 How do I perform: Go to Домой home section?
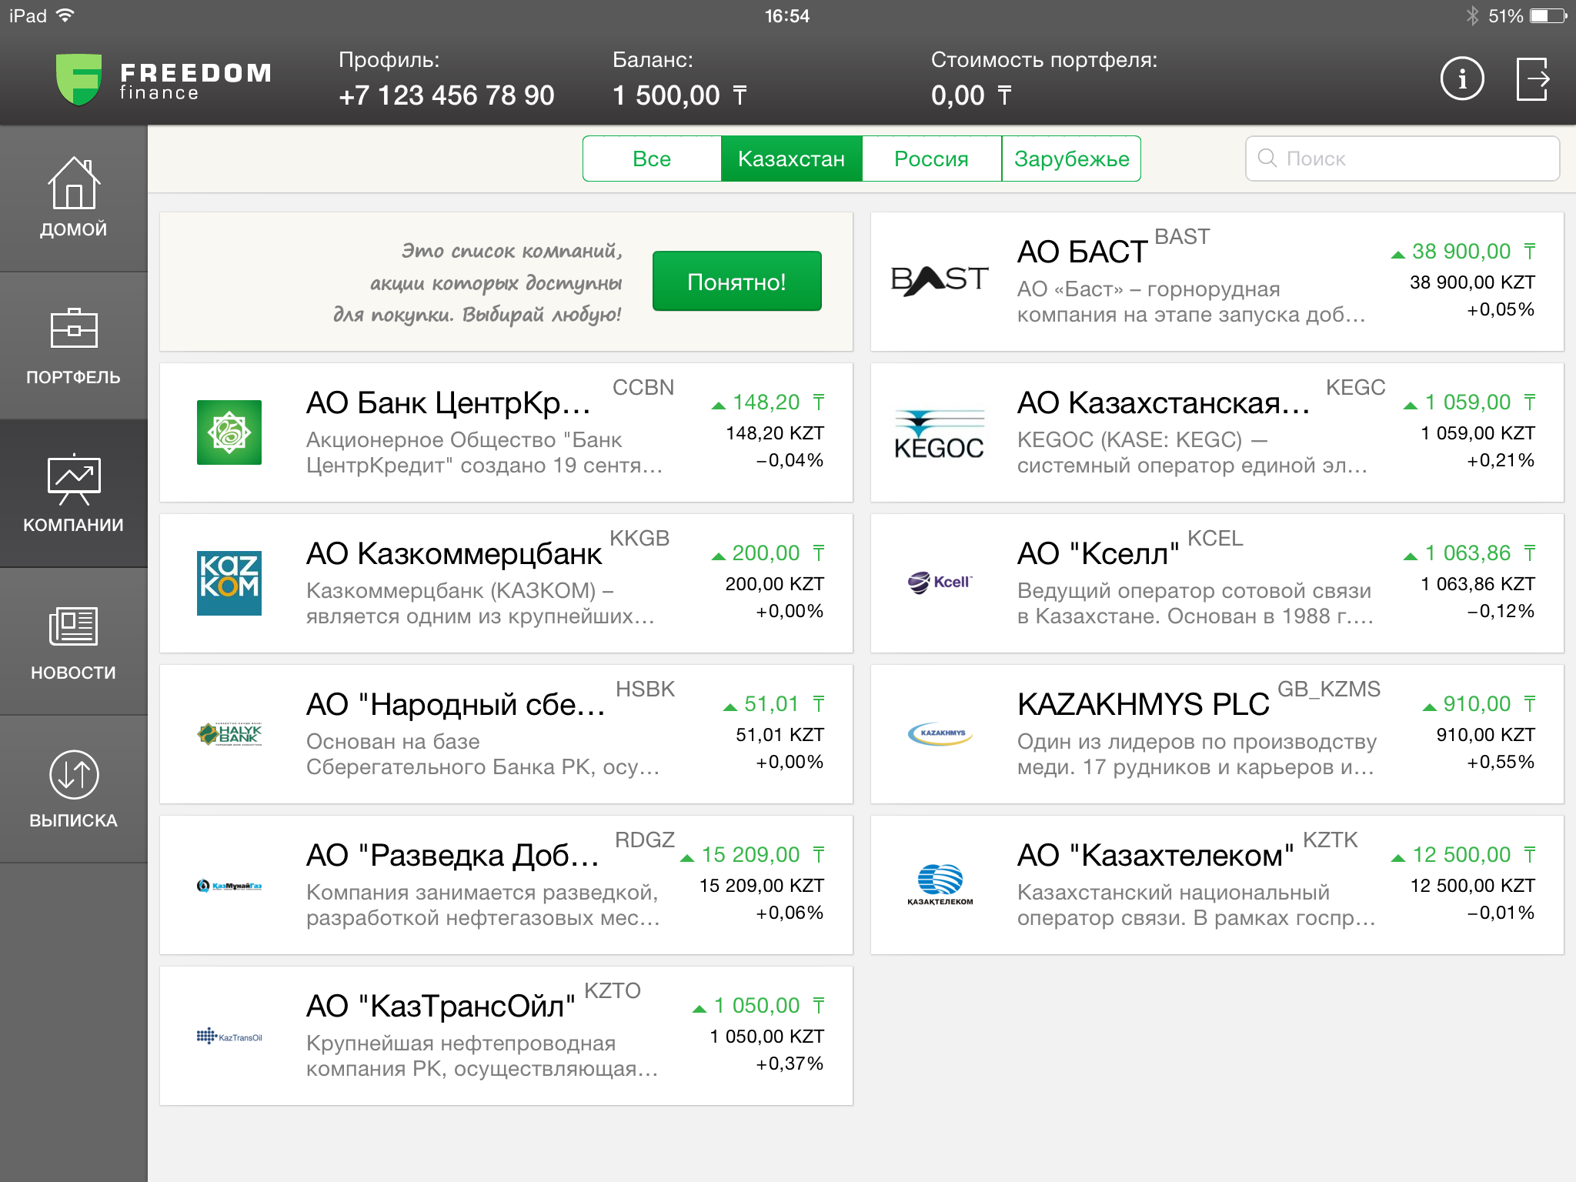pos(73,198)
